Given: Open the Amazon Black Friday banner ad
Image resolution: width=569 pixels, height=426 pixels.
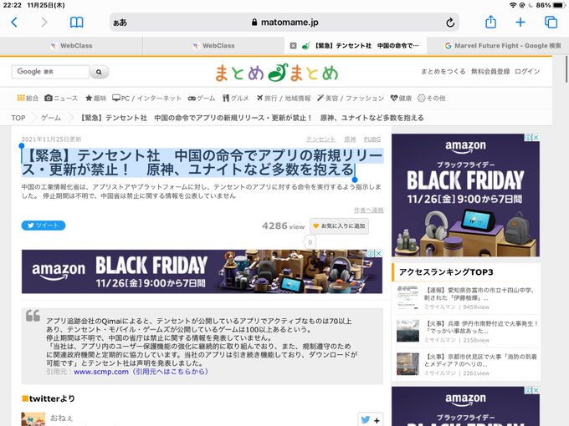Looking at the screenshot, I should click(202, 271).
